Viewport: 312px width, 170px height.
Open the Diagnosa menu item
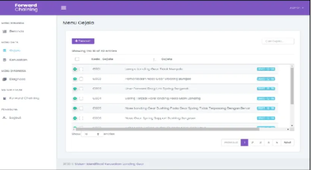pyautogui.click(x=17, y=79)
